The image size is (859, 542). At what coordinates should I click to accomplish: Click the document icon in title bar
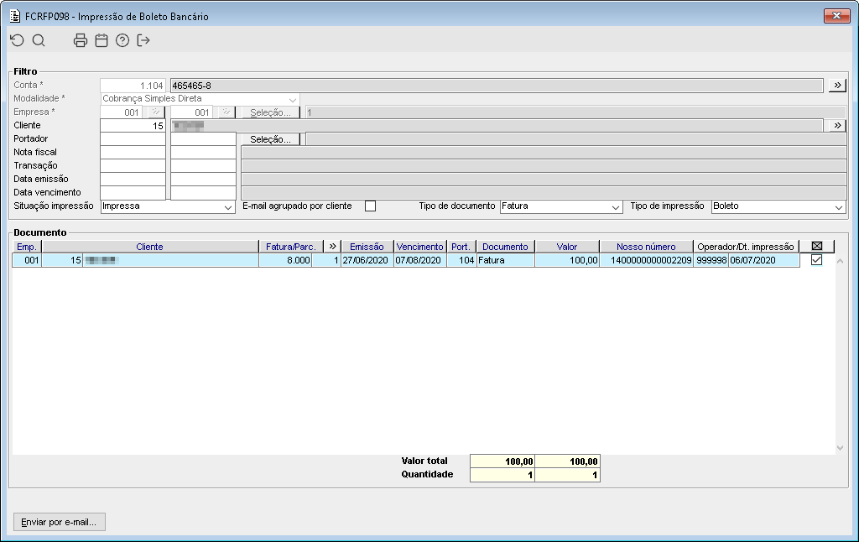[15, 16]
